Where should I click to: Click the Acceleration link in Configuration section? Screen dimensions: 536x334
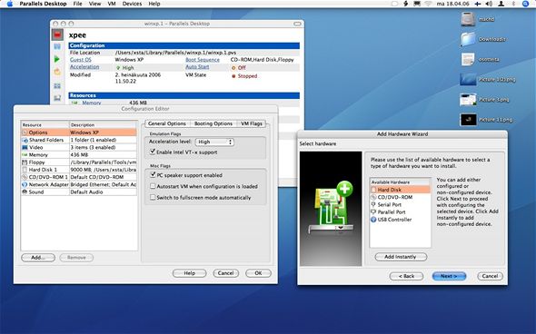click(84, 67)
